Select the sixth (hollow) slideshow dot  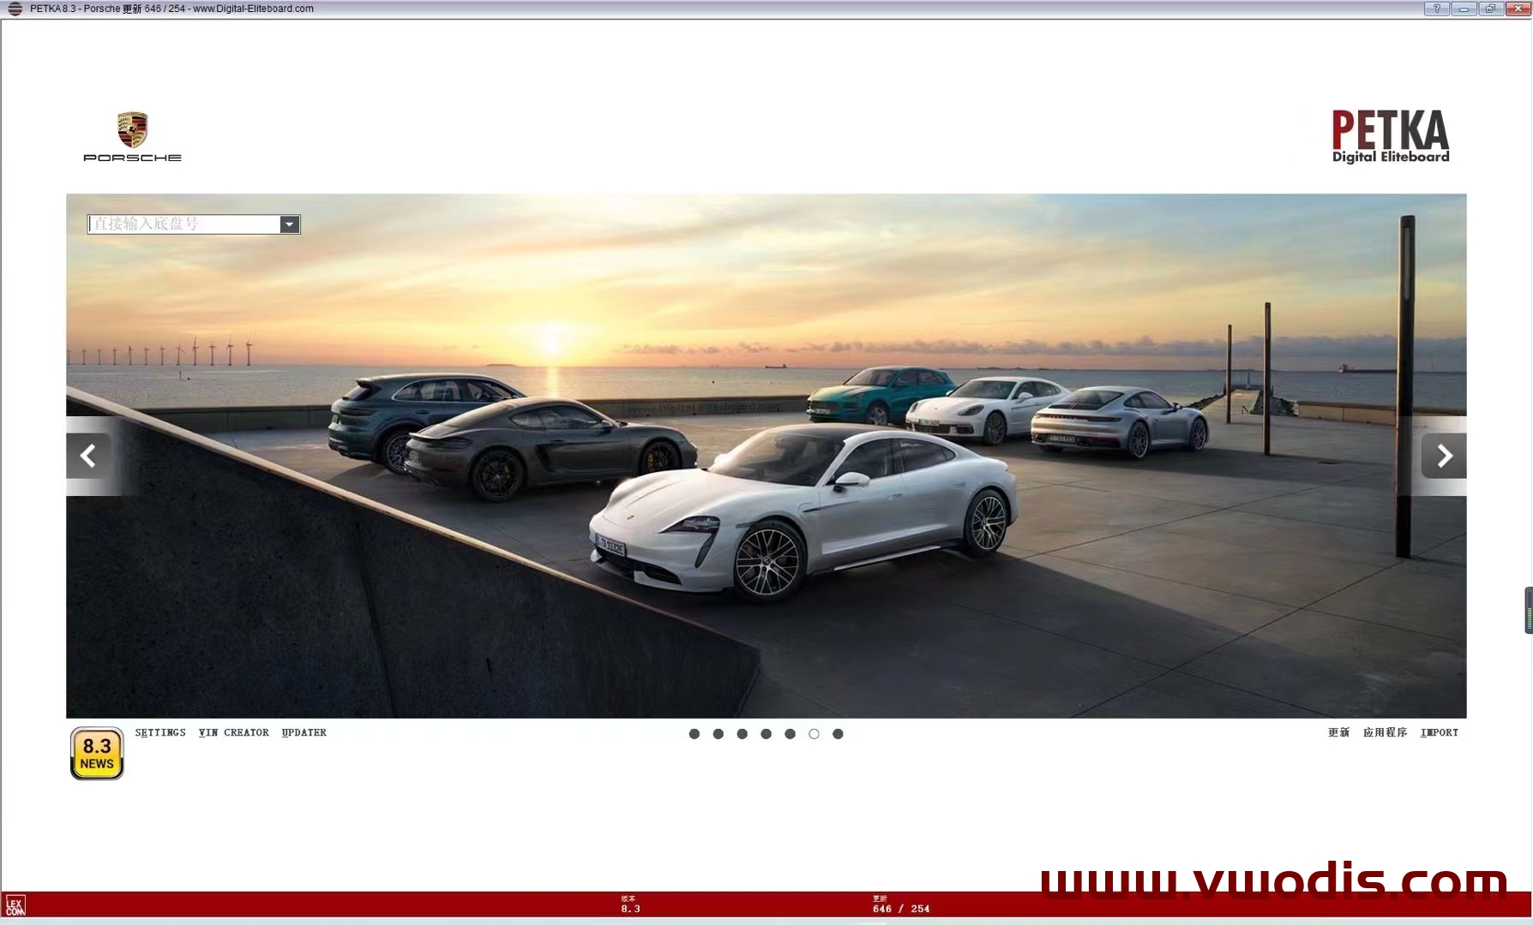coord(815,734)
